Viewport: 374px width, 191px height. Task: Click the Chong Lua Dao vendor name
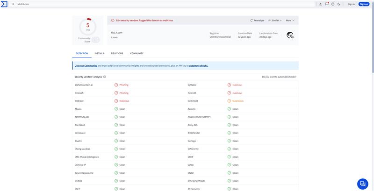point(82,149)
